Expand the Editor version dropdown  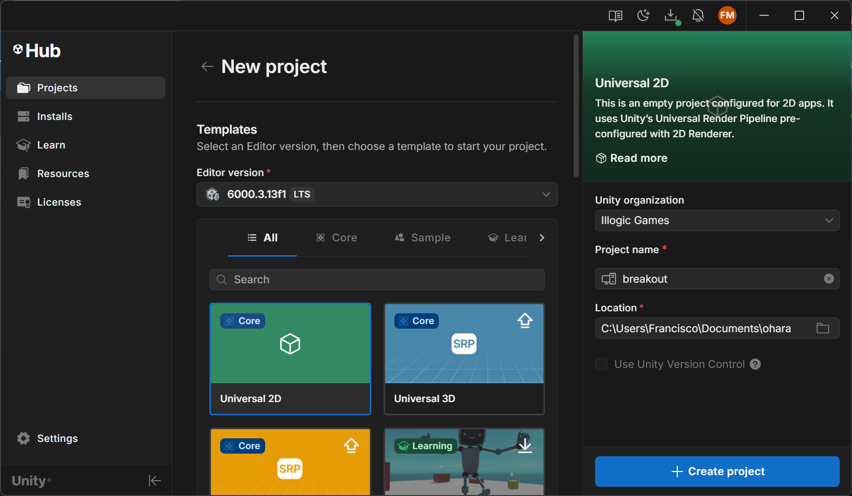(377, 194)
